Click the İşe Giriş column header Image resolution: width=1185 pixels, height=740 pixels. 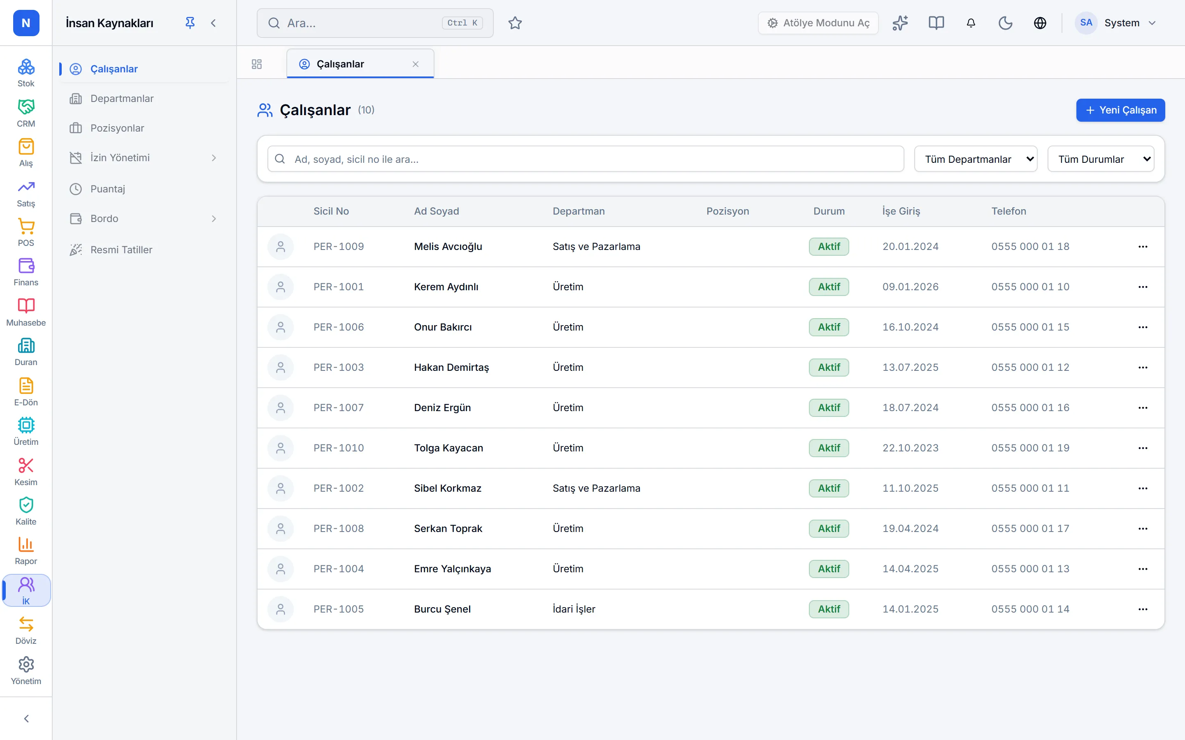tap(901, 211)
